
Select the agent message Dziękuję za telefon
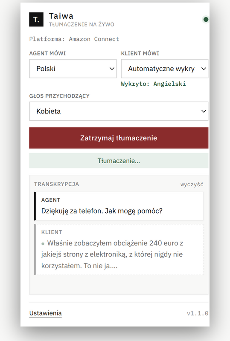[x=119, y=206]
